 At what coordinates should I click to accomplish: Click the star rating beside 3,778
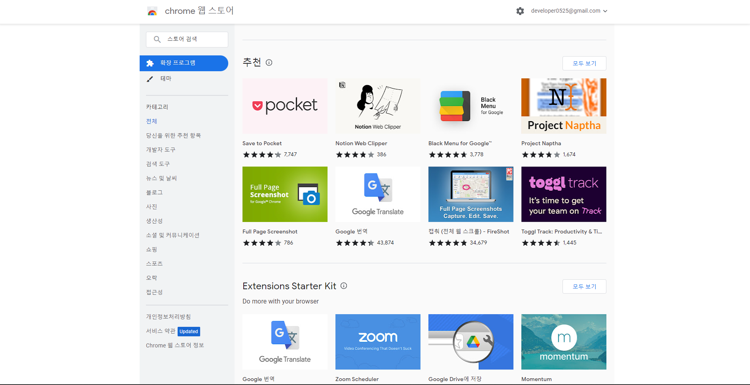point(448,155)
